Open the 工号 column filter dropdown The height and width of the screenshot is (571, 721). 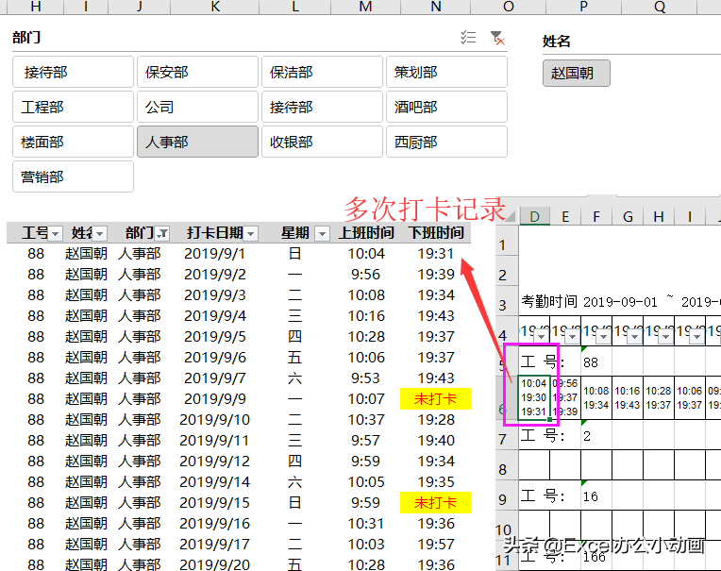(55, 234)
